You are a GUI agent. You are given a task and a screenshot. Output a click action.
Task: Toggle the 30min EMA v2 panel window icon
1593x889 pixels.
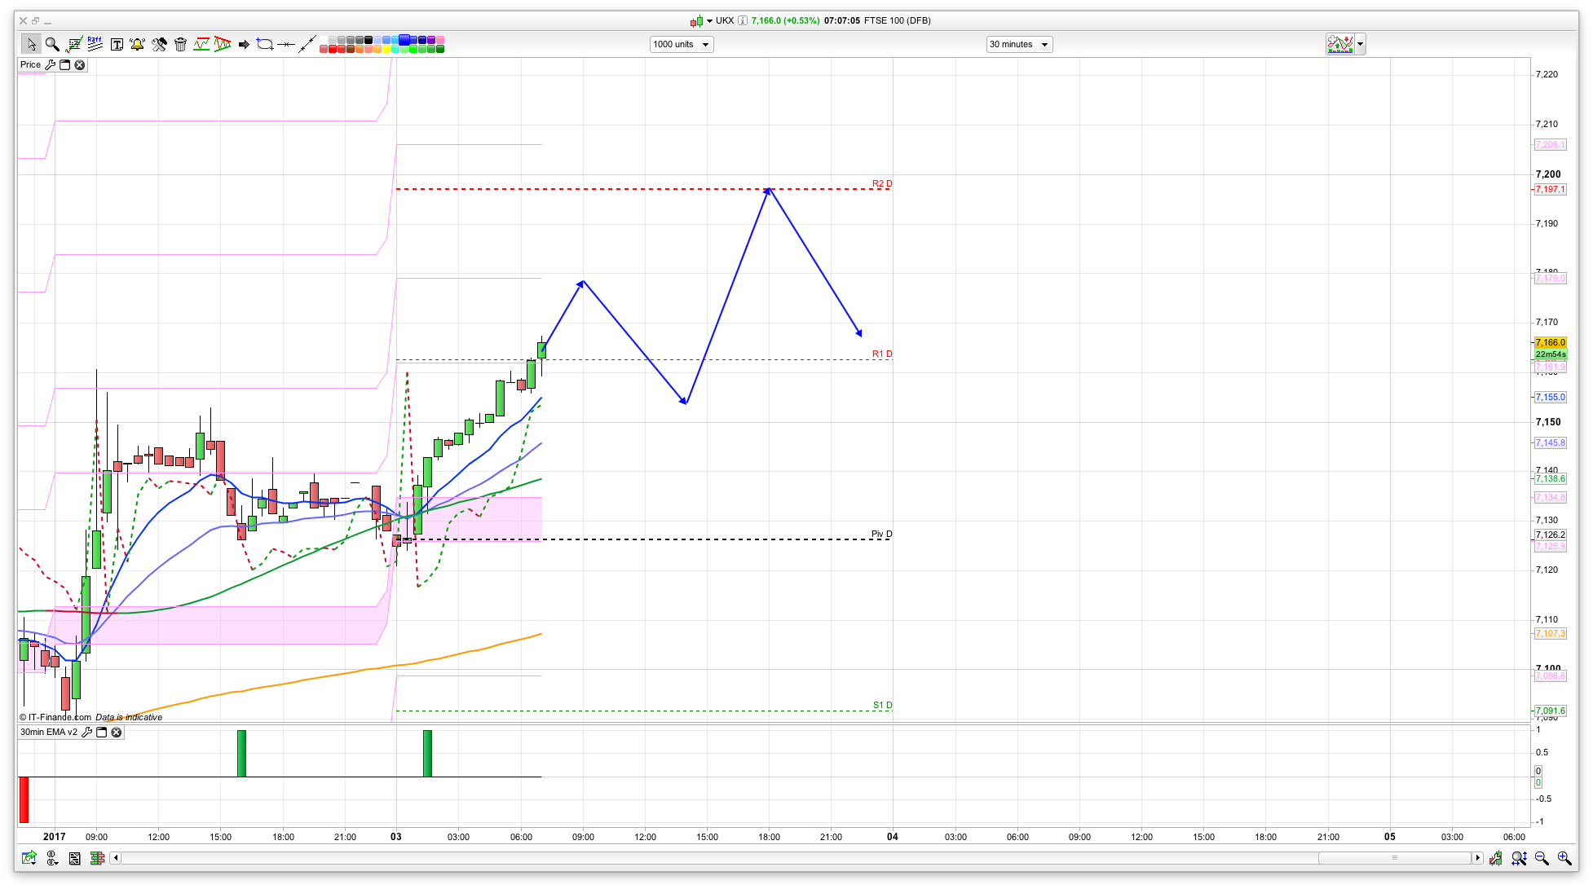pos(102,733)
